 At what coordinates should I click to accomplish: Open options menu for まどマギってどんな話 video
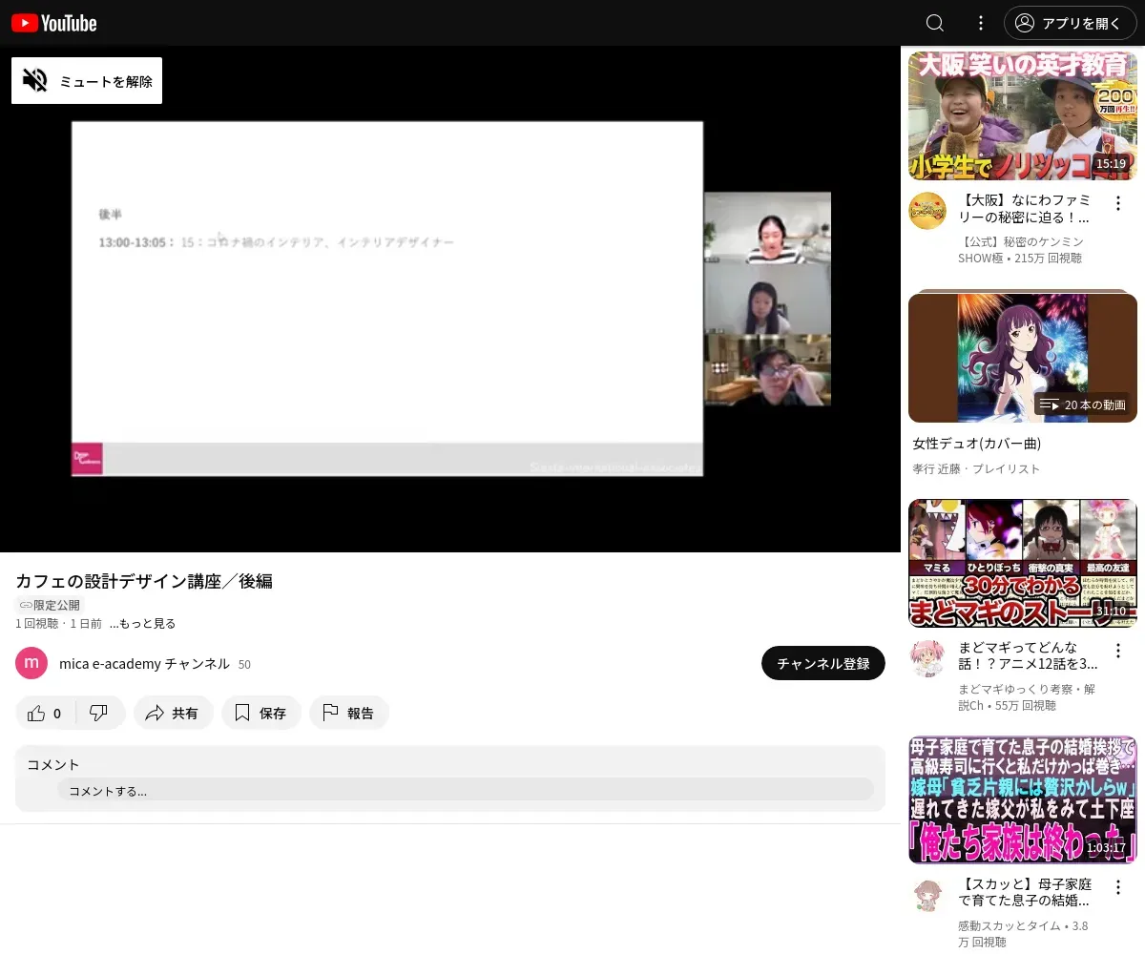click(1118, 650)
